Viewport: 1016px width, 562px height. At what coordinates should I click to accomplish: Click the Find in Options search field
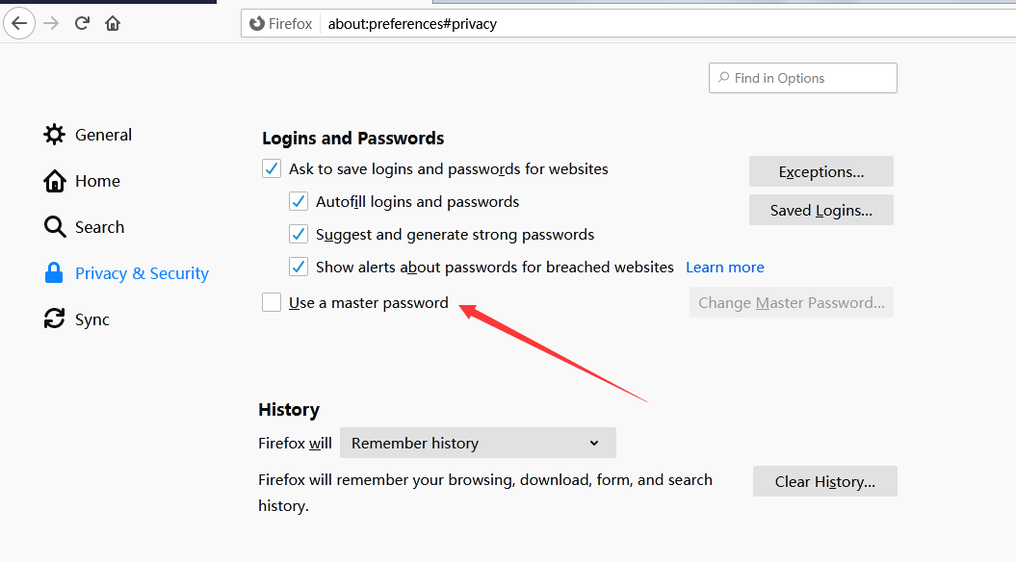[x=803, y=78]
